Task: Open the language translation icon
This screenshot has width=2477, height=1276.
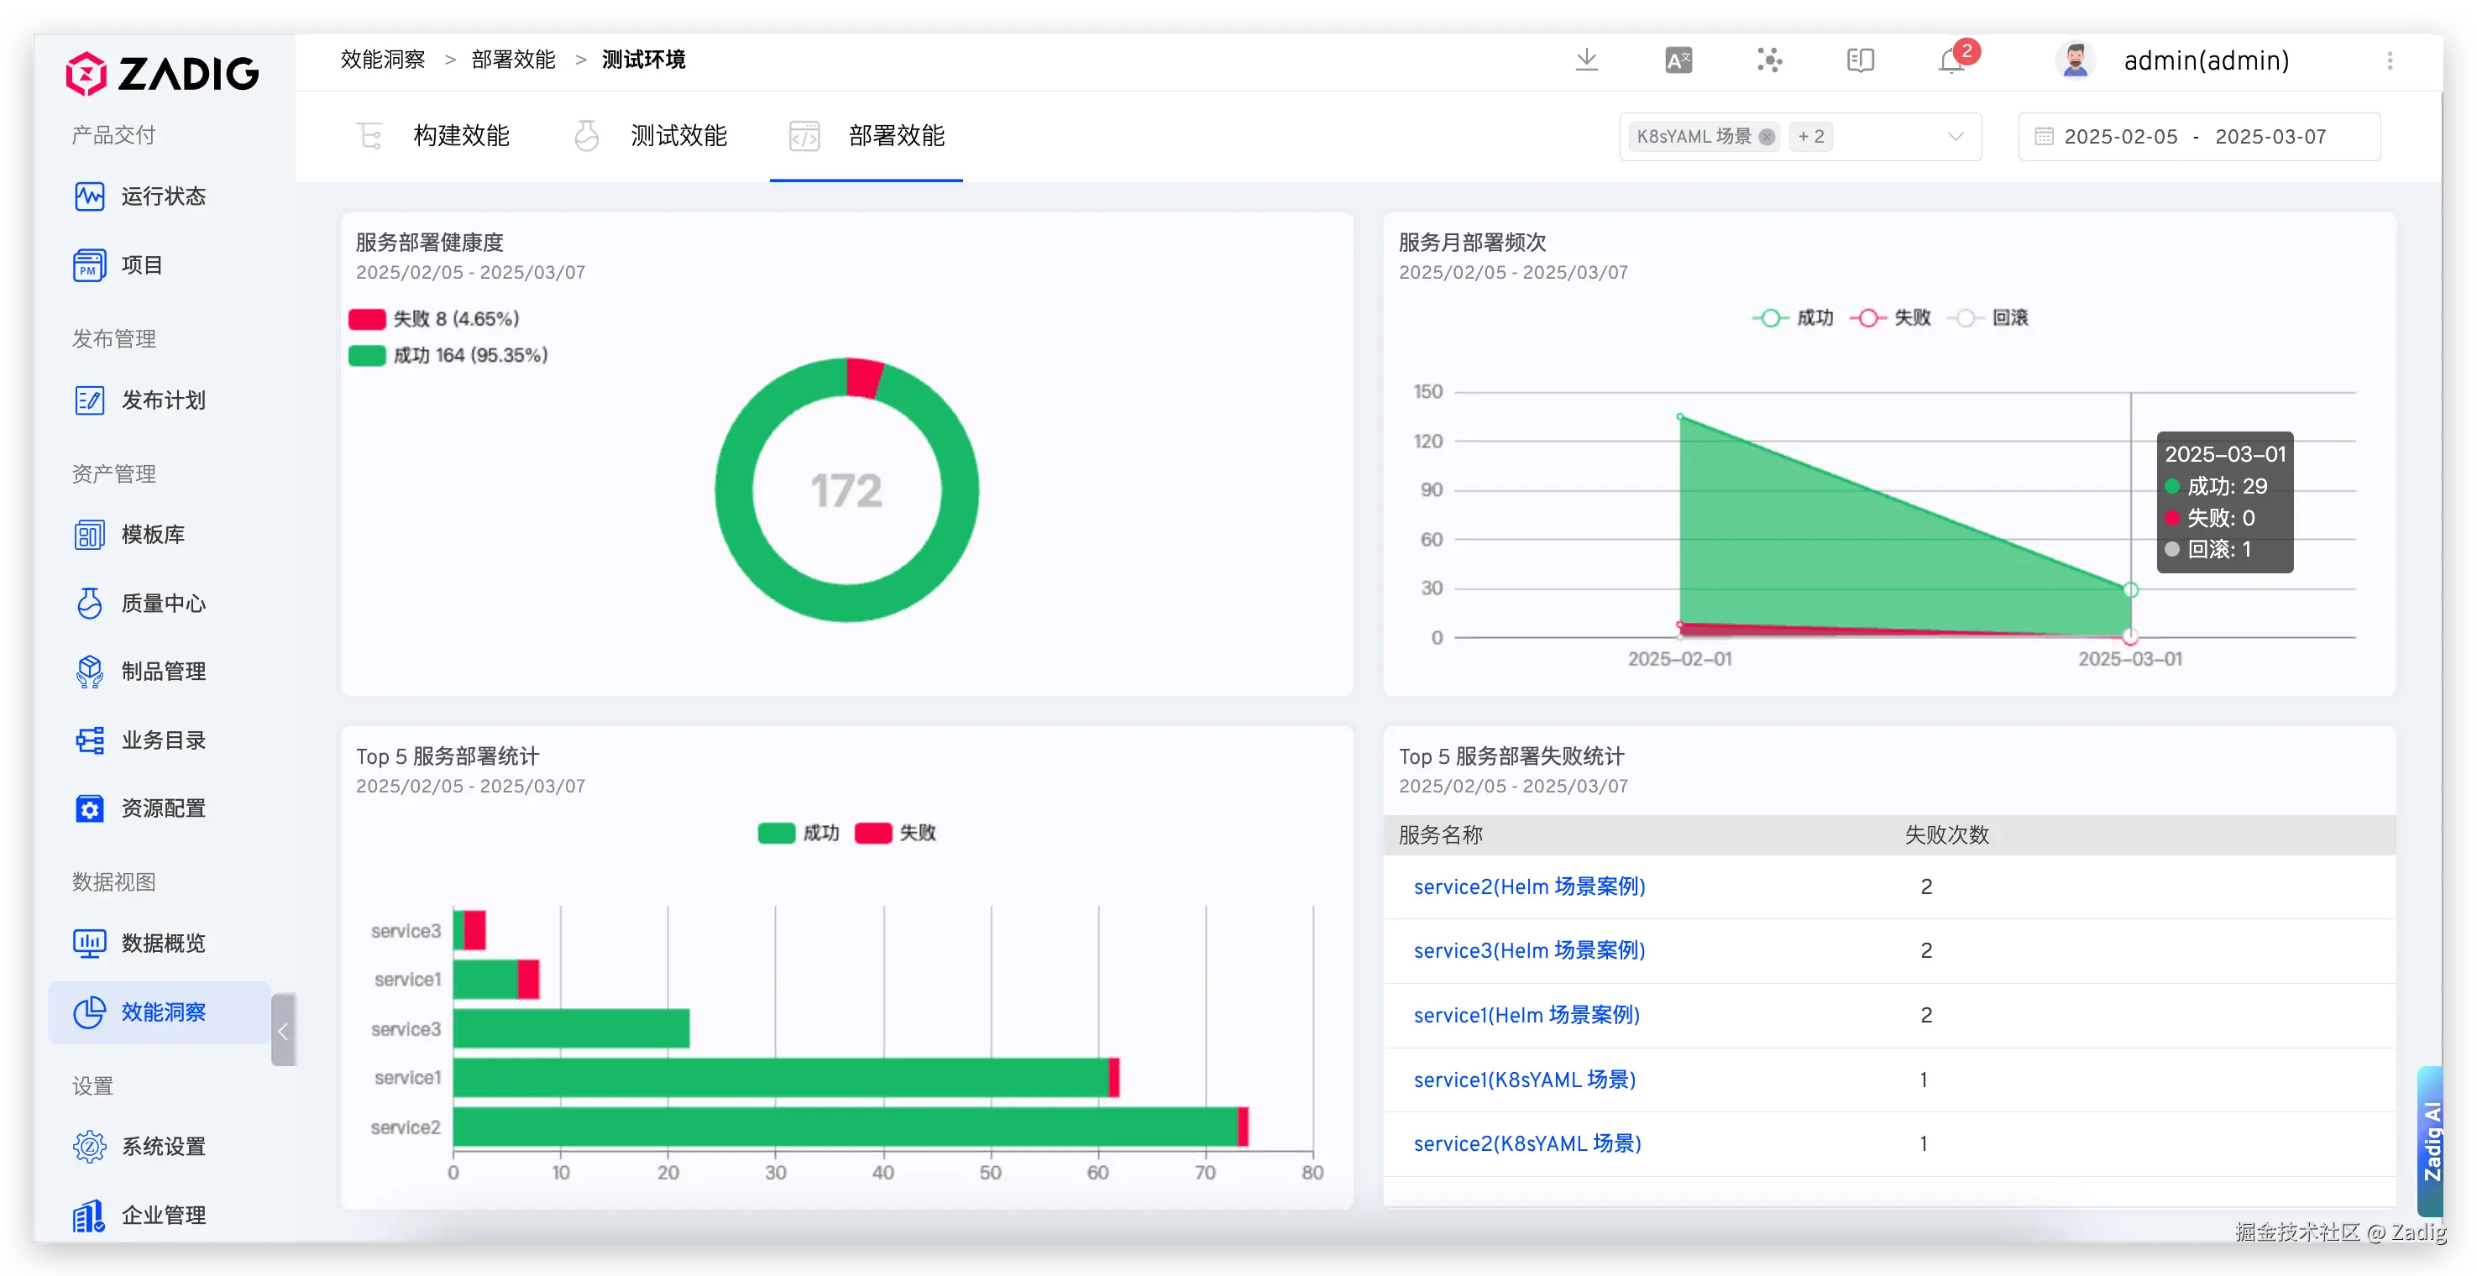Action: tap(1678, 60)
